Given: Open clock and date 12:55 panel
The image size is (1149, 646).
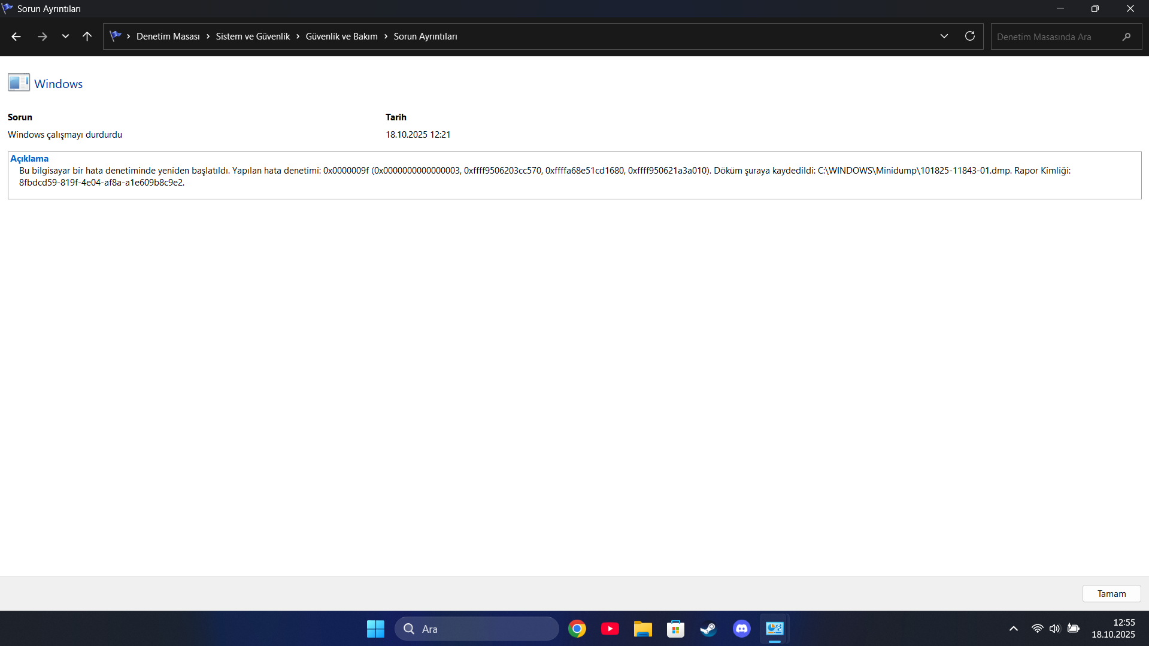Looking at the screenshot, I should pyautogui.click(x=1113, y=629).
